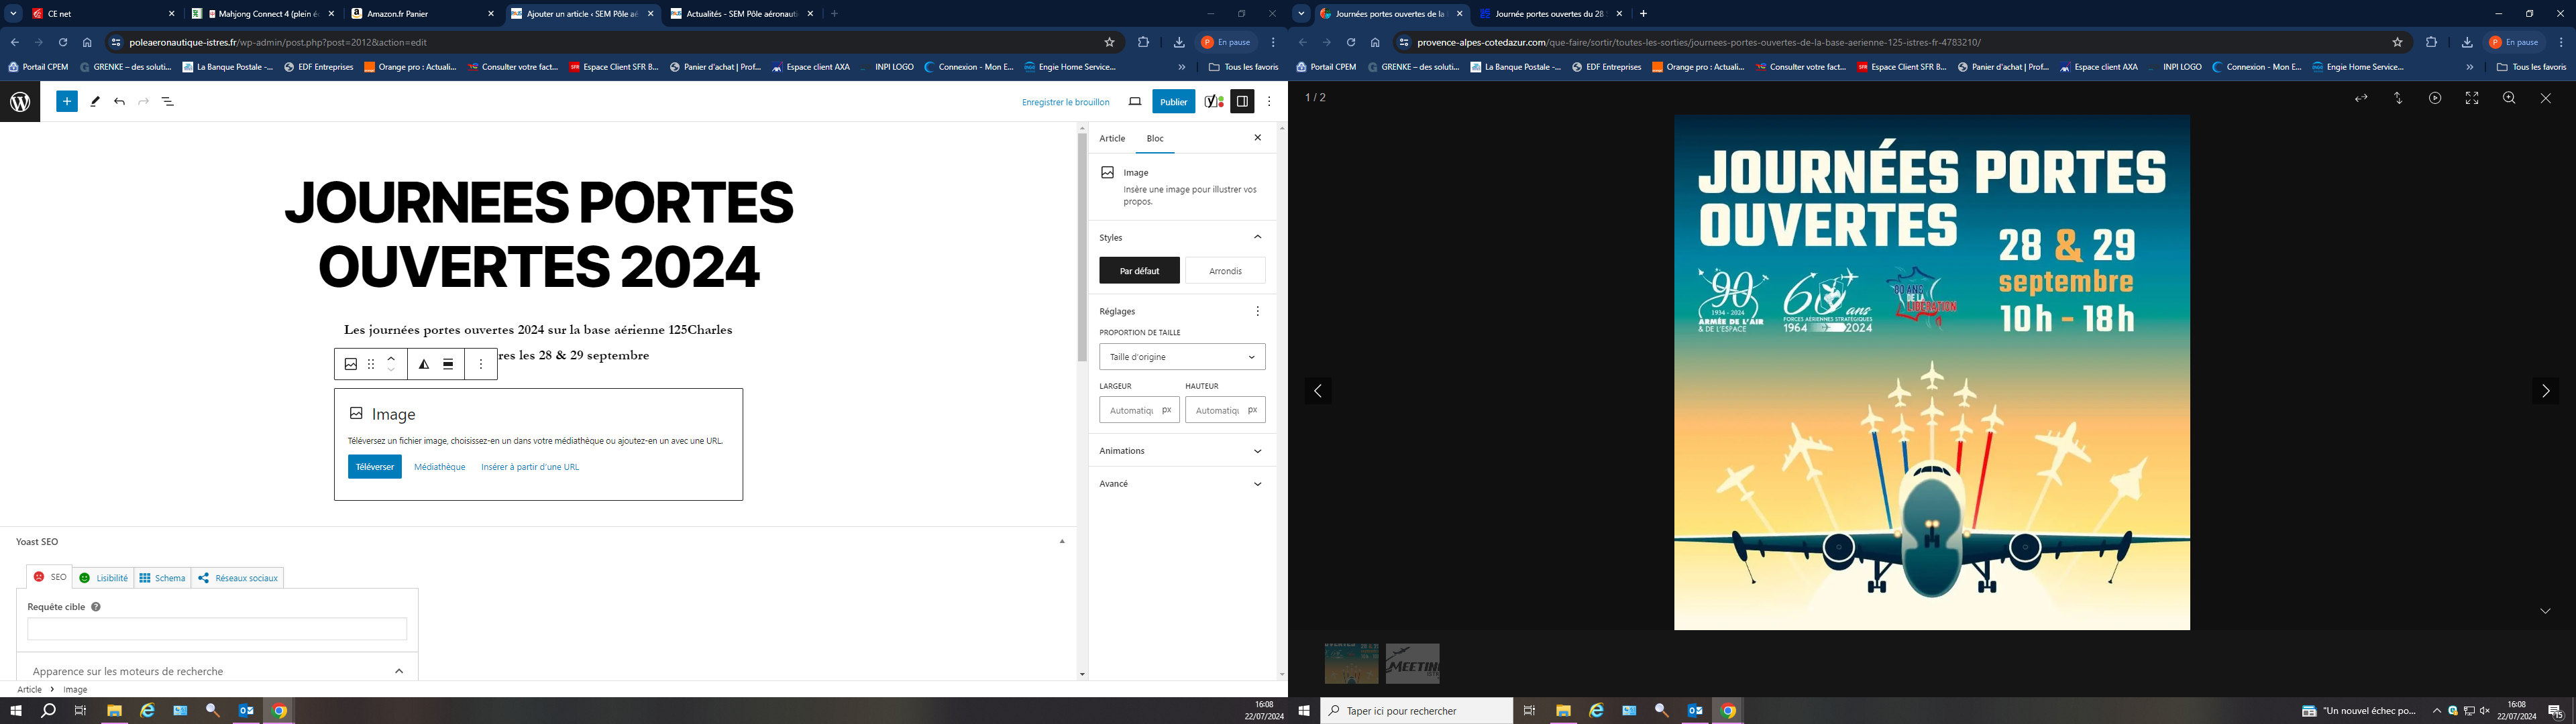Viewport: 2576px width, 724px height.
Task: Select the Schema tab
Action: [x=162, y=578]
